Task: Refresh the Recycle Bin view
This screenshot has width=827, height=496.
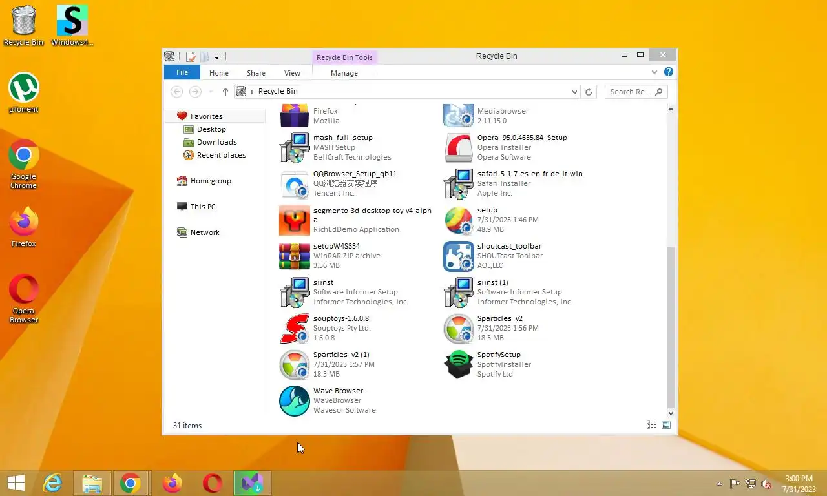Action: tap(589, 92)
